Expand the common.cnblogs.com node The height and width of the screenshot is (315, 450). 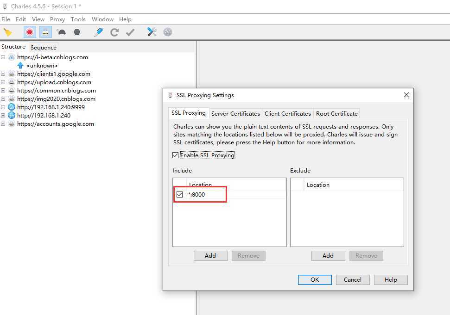[3, 91]
